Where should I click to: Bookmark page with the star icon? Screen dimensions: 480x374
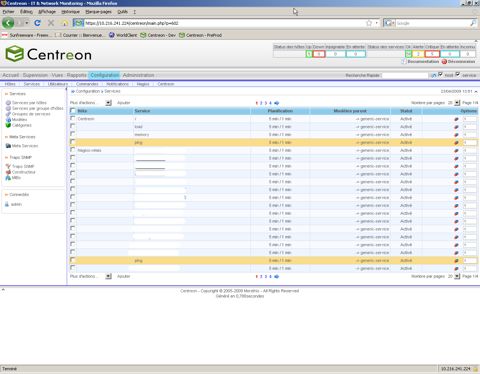pyautogui.click(x=369, y=23)
